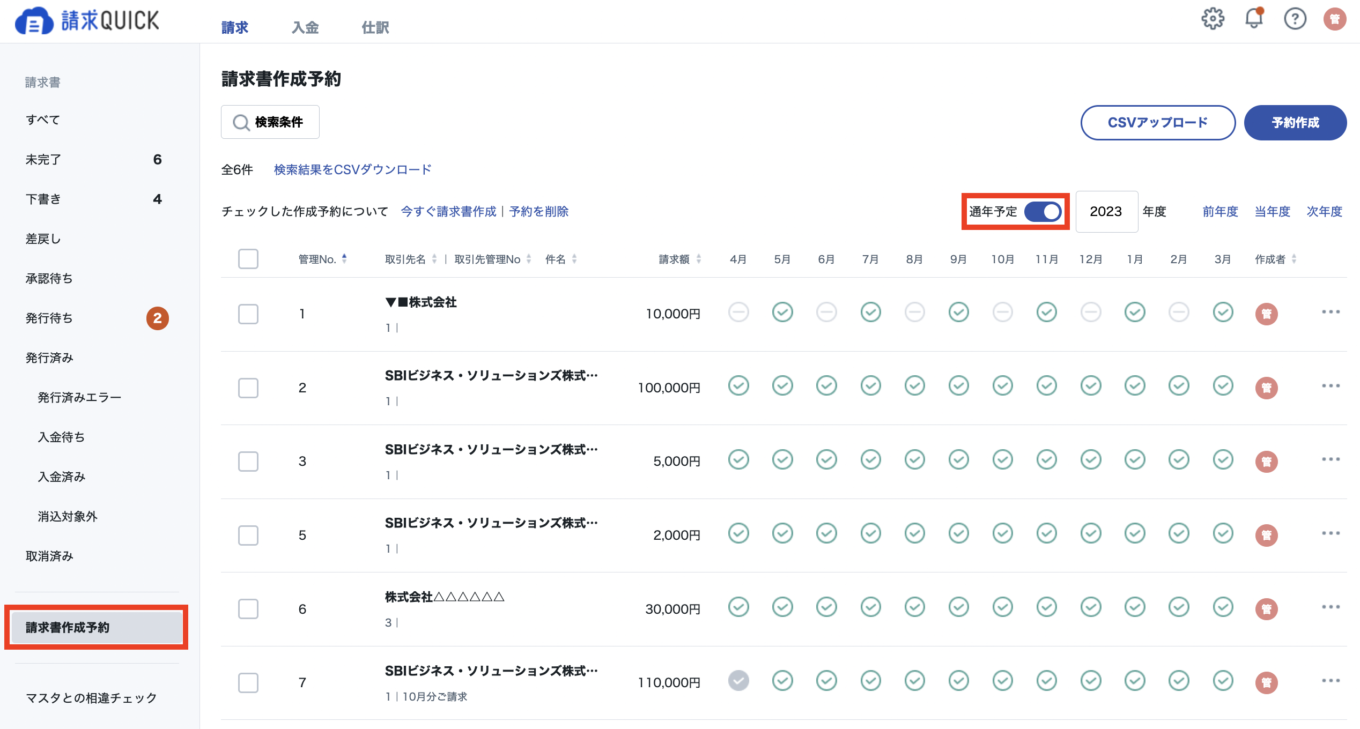The image size is (1360, 729).
Task: Open the three-dot menu for row 3
Action: (x=1331, y=459)
